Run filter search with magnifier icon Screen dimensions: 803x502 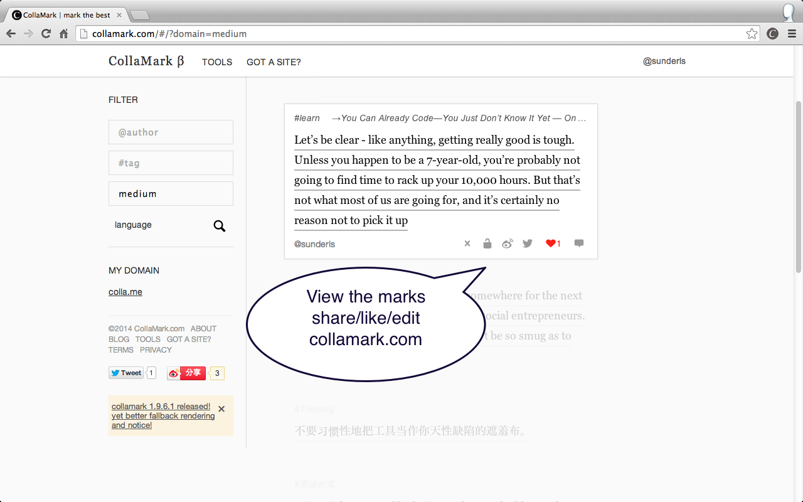pyautogui.click(x=219, y=226)
